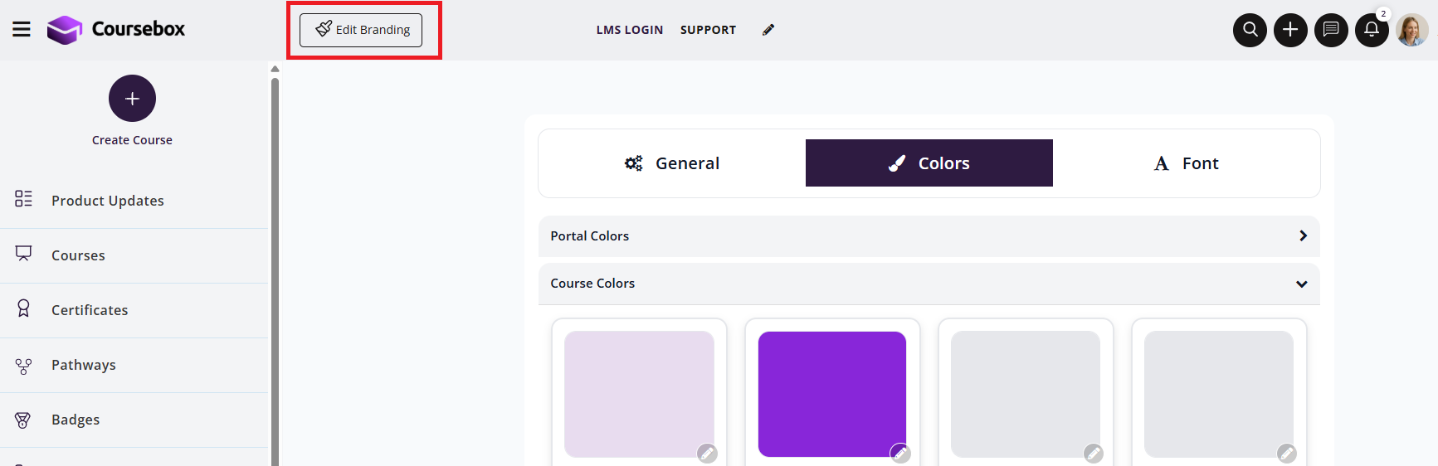Viewport: 1438px width, 466px height.
Task: Open the hamburger menu icon
Action: tap(22, 30)
